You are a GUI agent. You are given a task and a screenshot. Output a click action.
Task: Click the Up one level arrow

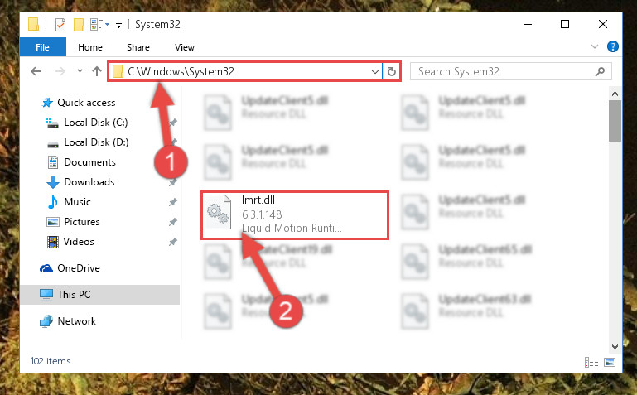click(x=97, y=71)
